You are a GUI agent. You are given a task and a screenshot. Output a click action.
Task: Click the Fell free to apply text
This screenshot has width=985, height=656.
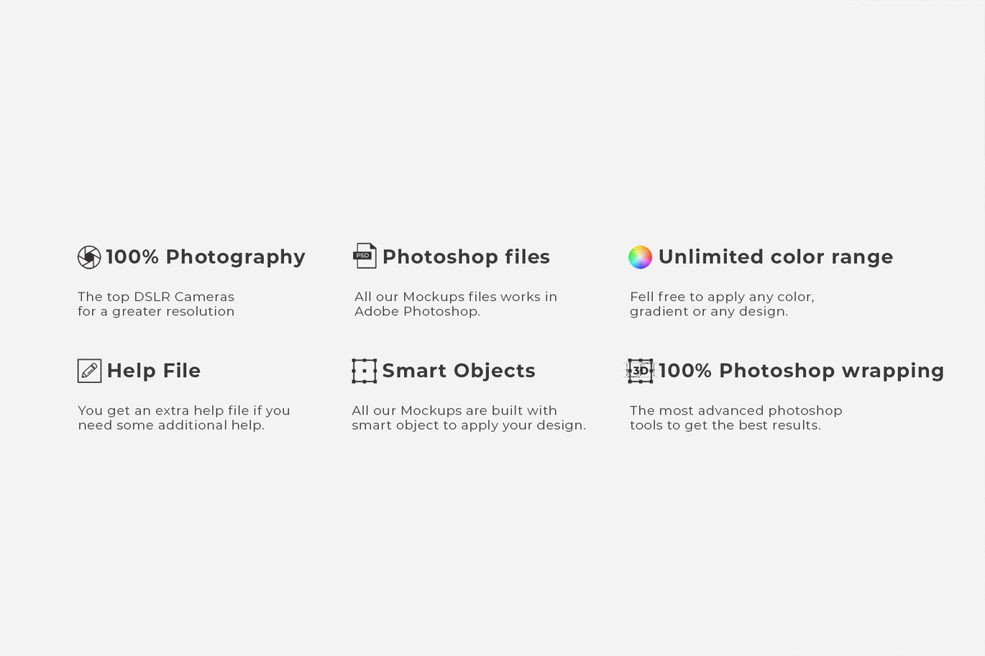coord(687,297)
